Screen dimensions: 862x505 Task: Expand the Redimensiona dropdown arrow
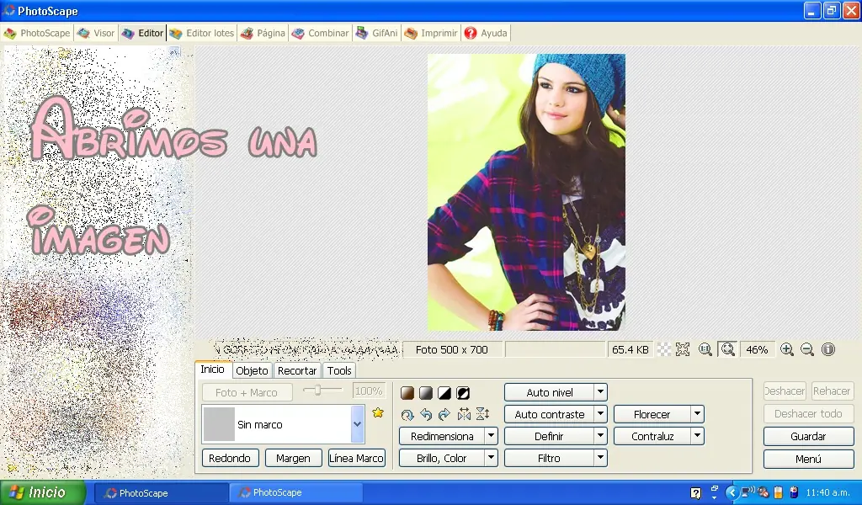(491, 436)
